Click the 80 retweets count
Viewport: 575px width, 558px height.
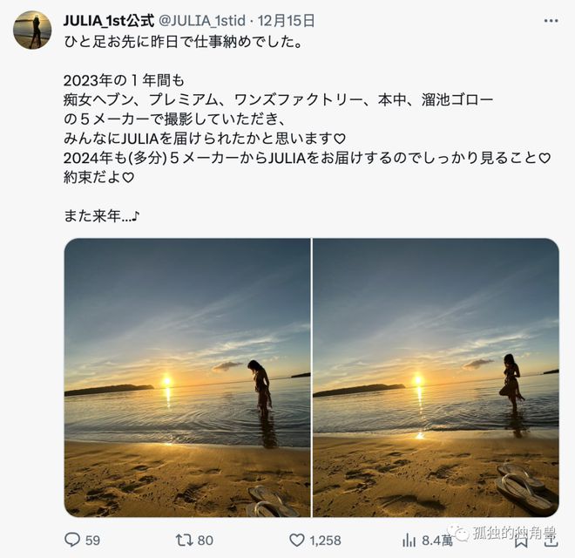[x=206, y=541]
